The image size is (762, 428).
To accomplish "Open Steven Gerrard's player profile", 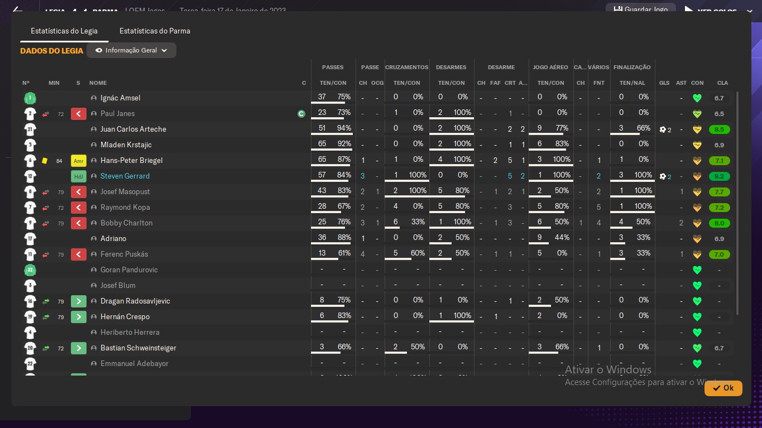I will coord(125,176).
